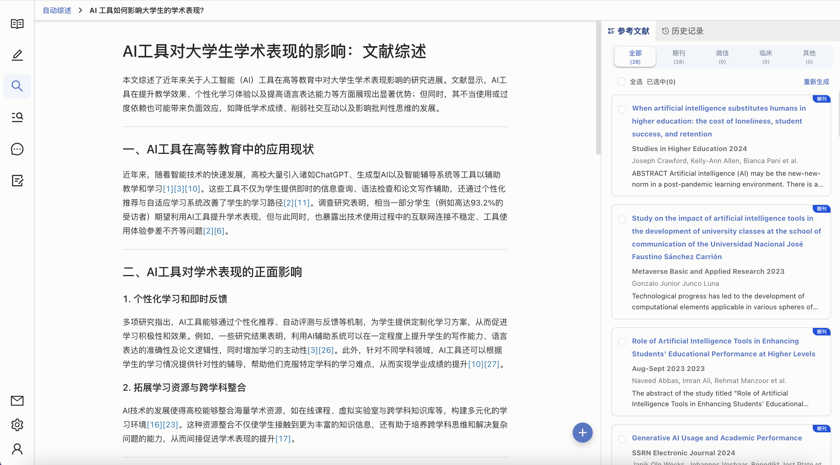Switch to the 历史记录 tab
Viewport: 840px width, 465px height.
point(682,31)
